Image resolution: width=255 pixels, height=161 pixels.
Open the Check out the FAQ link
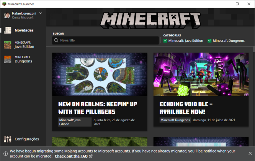click(x=71, y=156)
